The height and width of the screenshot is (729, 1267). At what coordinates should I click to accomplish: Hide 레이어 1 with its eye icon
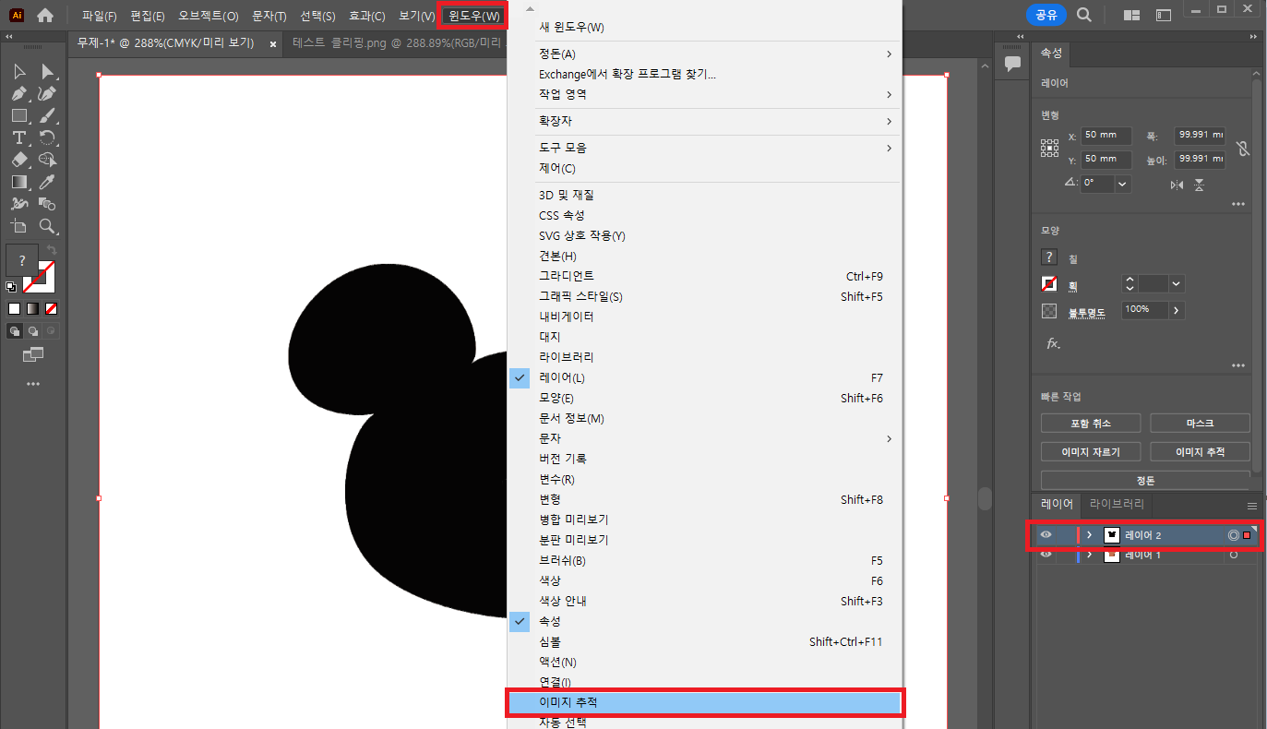1046,555
